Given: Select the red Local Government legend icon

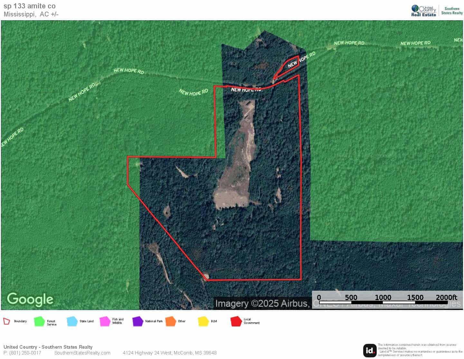Looking at the screenshot, I should (235, 321).
